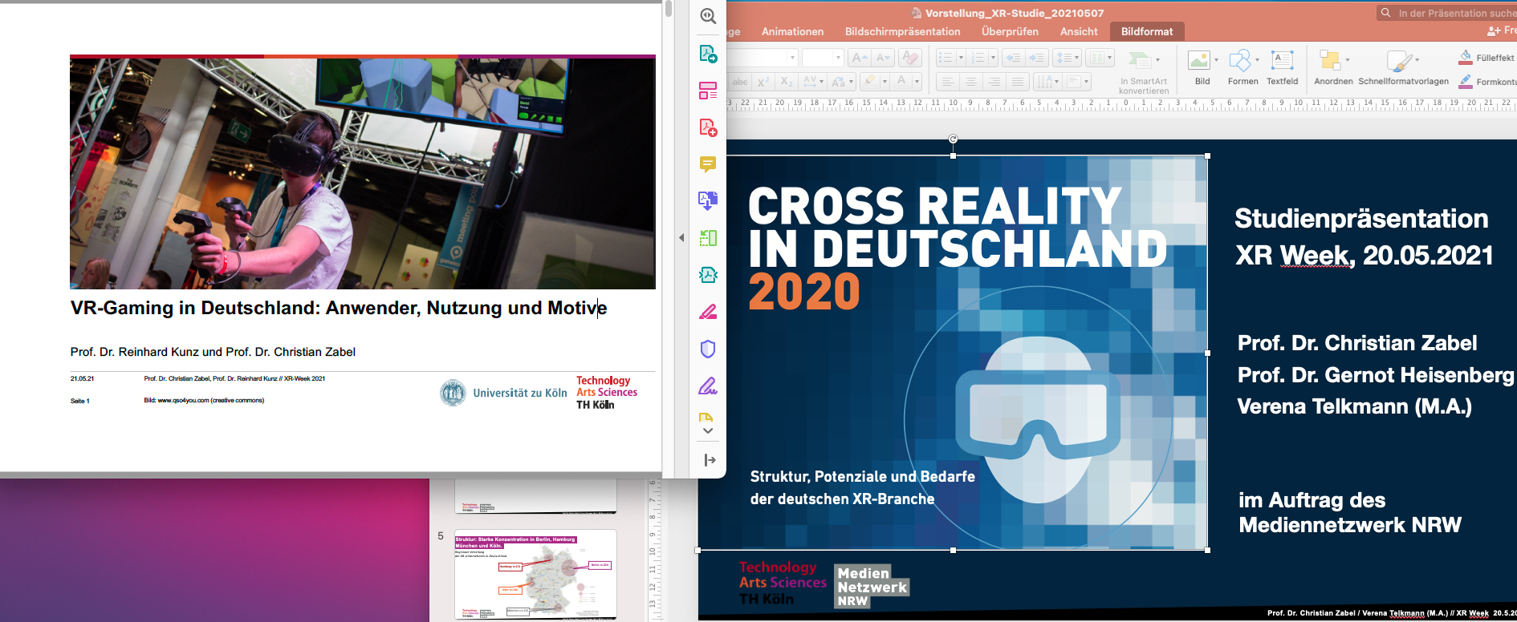The width and height of the screenshot is (1517, 622).
Task: Click Fülleffekt shape fill color
Action: tap(1486, 57)
